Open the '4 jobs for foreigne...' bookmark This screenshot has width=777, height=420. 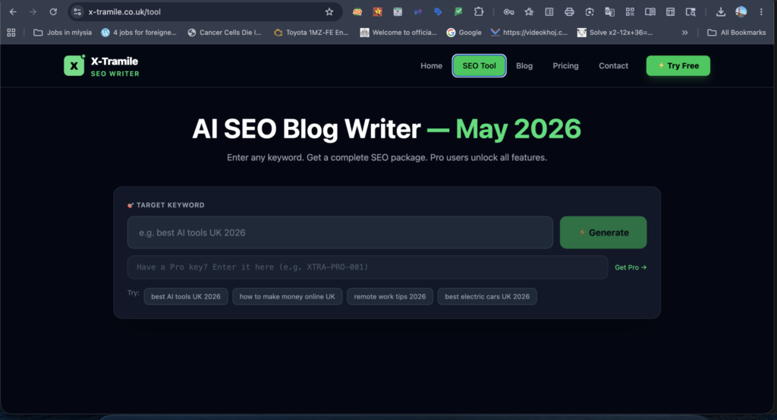(x=139, y=33)
